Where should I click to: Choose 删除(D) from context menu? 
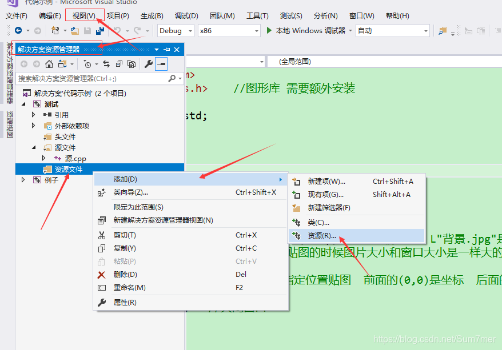190,275
